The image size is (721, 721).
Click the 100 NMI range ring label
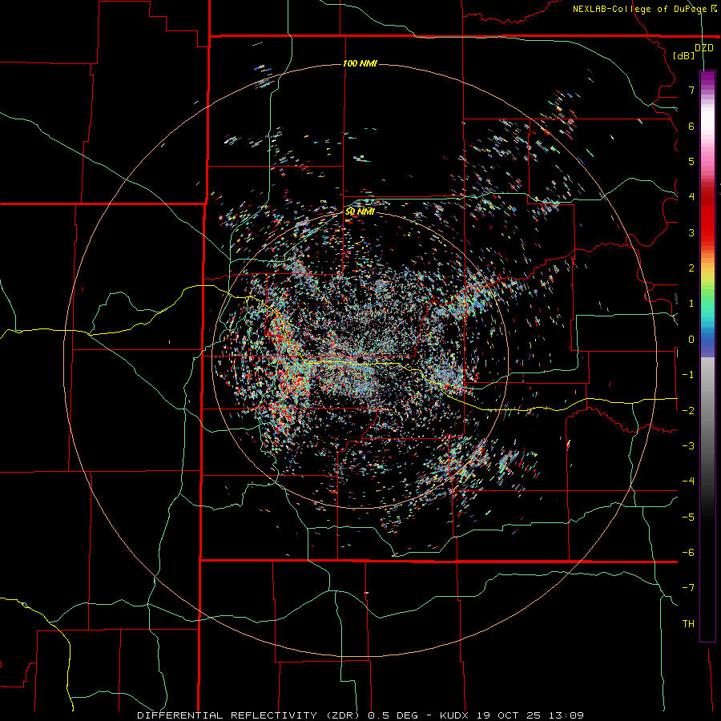pos(360,63)
